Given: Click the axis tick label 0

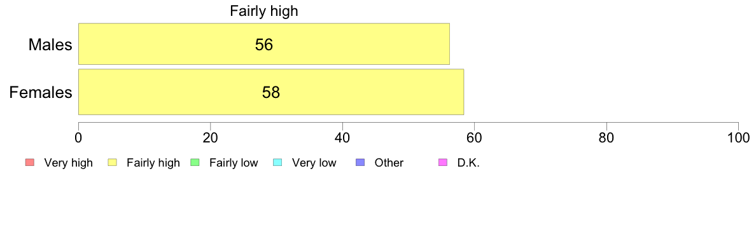Looking at the screenshot, I should (78, 137).
